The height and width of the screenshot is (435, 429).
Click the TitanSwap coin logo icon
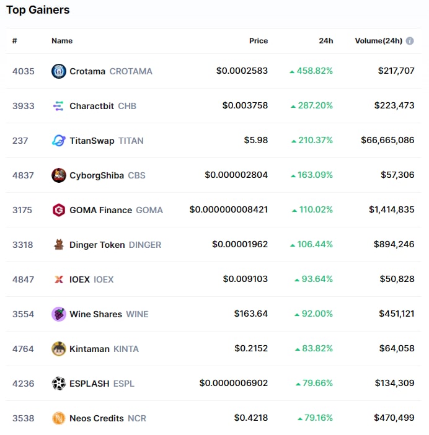tap(58, 141)
